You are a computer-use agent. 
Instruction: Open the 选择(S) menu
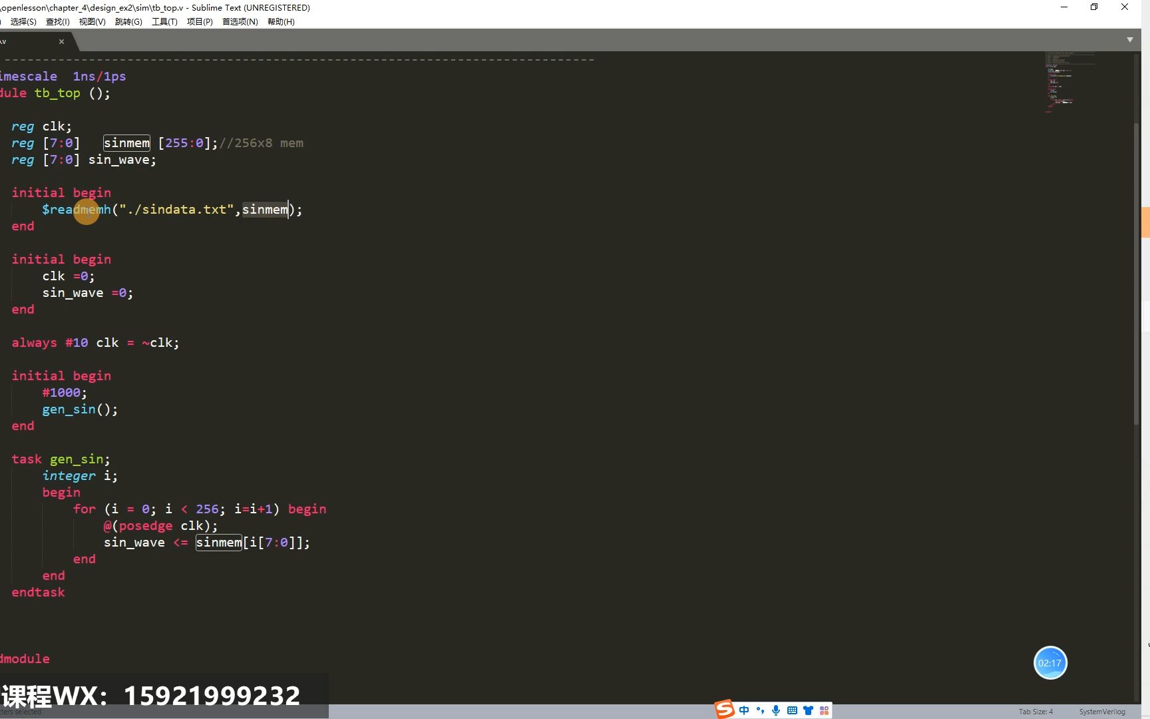pos(23,21)
